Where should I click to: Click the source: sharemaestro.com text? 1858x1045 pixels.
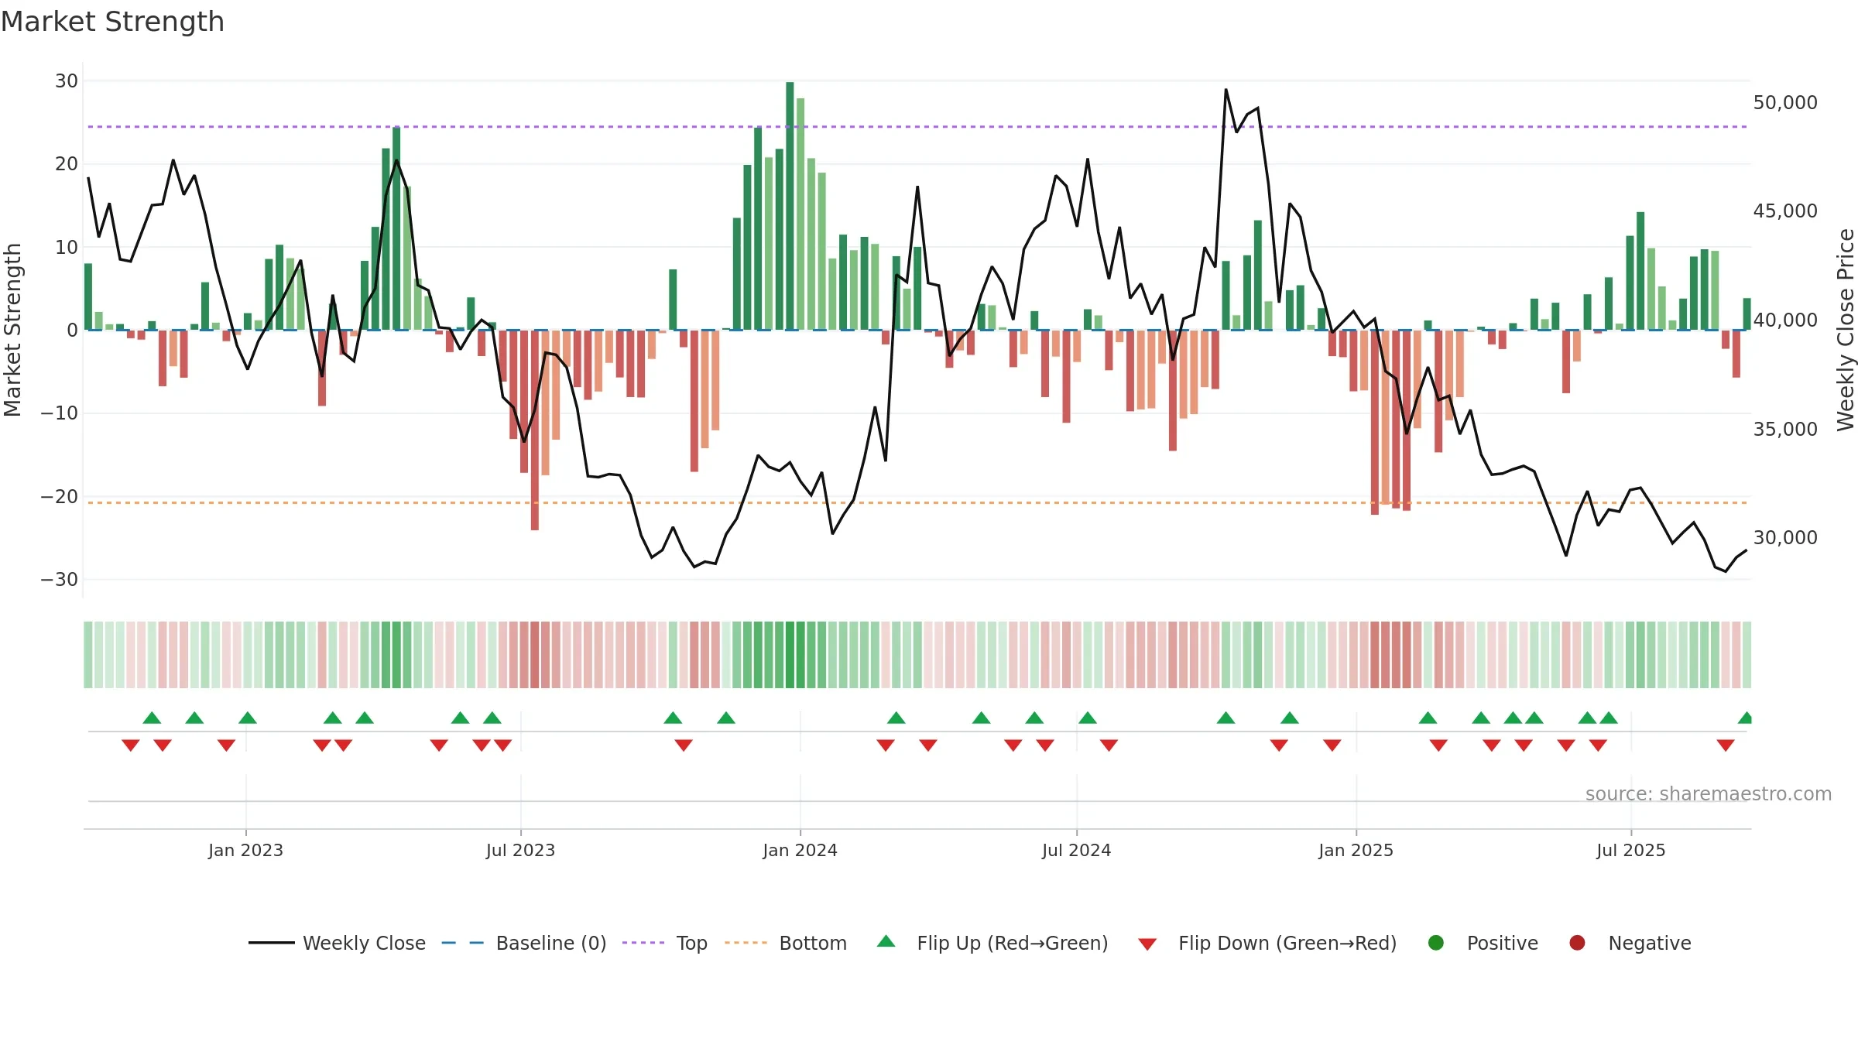1709,793
